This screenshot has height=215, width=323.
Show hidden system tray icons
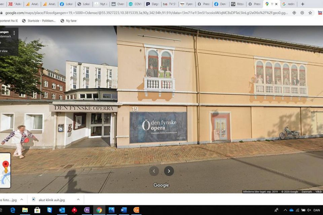click(285, 210)
